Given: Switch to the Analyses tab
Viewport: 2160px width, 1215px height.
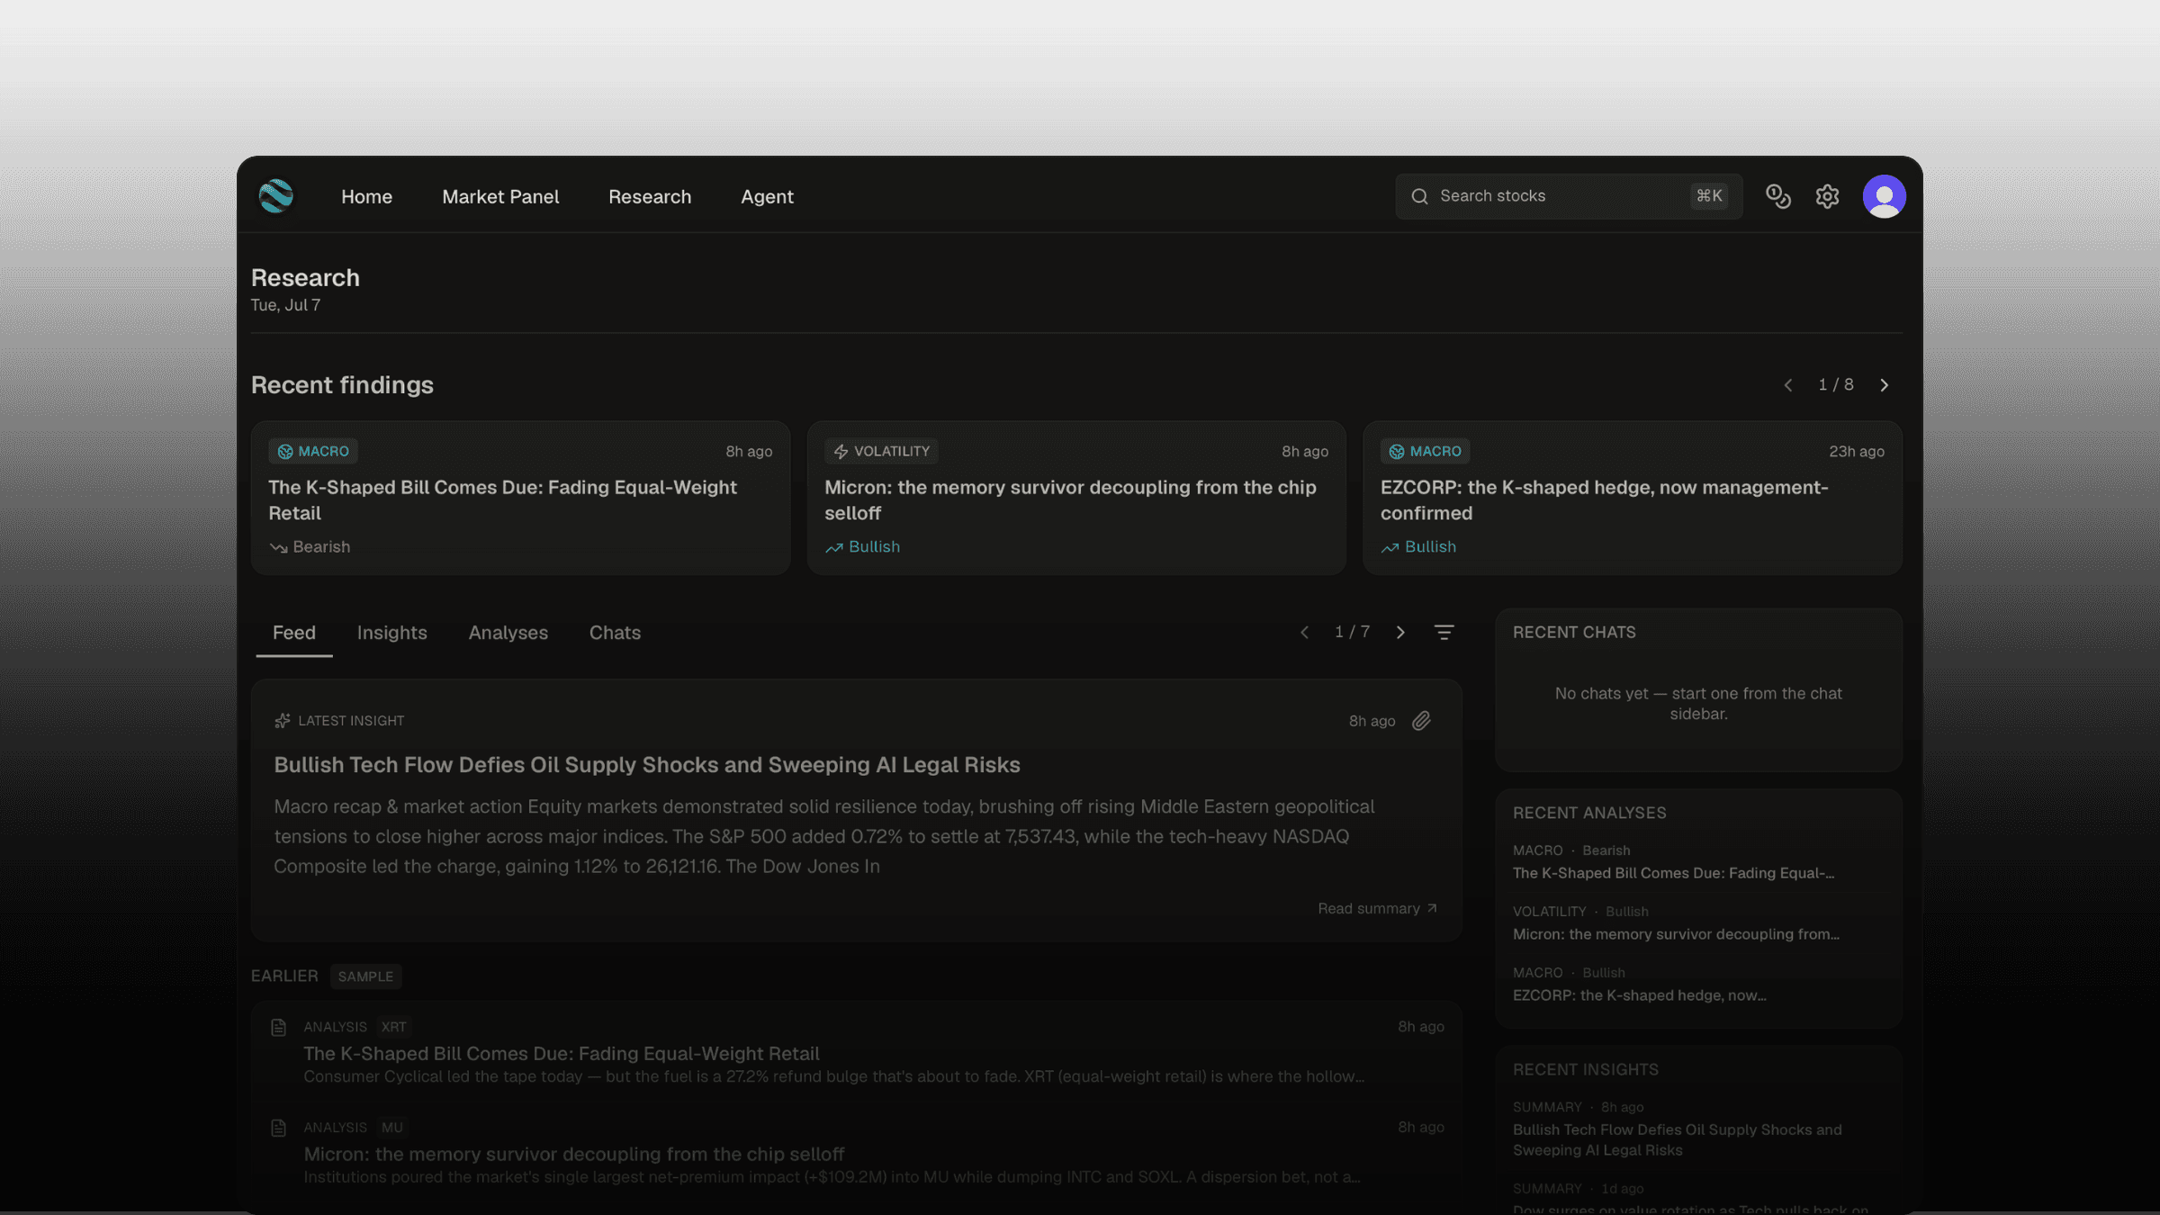Looking at the screenshot, I should click(x=508, y=633).
